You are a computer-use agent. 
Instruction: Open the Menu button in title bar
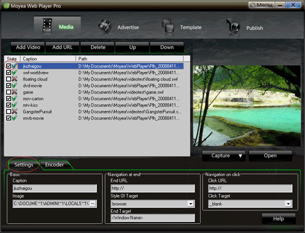[262, 5]
